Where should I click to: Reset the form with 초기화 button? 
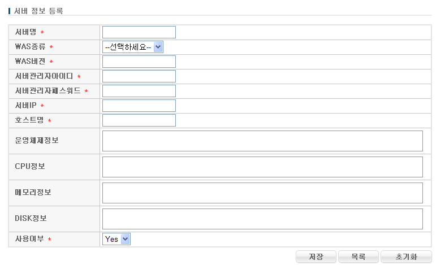click(x=406, y=257)
